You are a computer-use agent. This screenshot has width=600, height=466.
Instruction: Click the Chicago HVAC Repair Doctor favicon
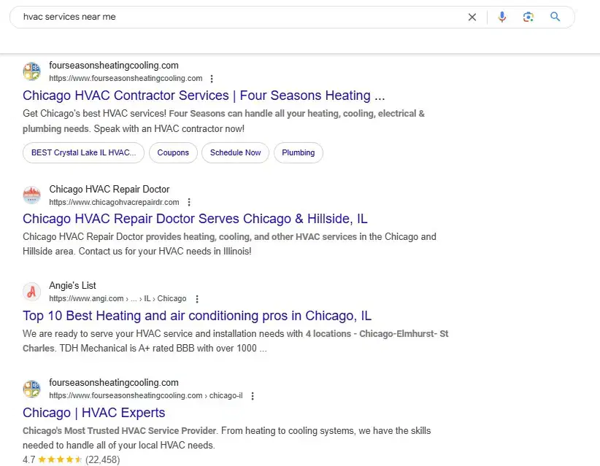32,195
